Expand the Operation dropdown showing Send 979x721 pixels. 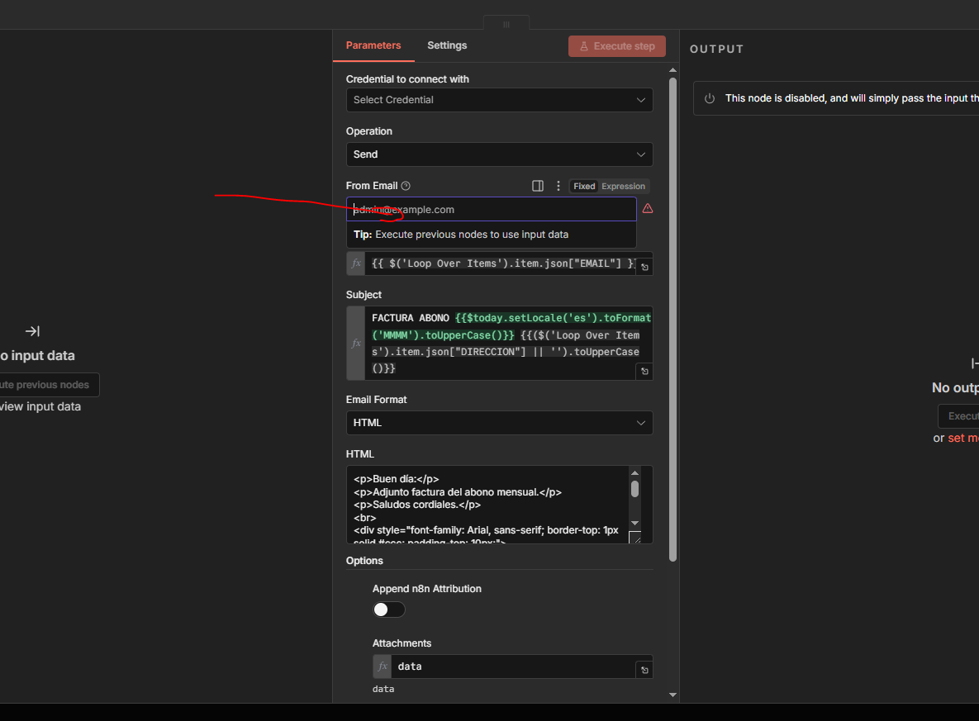pos(499,154)
